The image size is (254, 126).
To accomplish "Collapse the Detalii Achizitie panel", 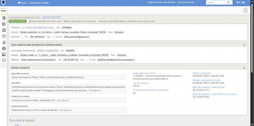I will pos(244,68).
